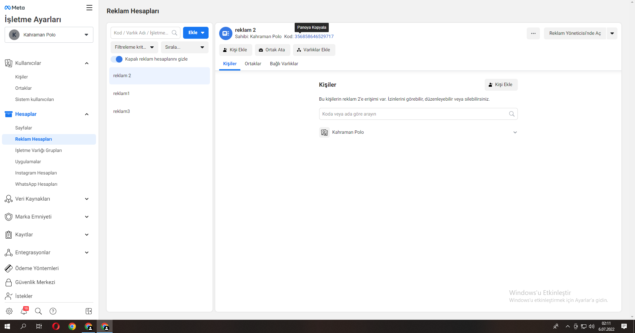The height and width of the screenshot is (333, 635).
Task: Click Kişi Ekle in the header toolbar
Action: point(235,50)
